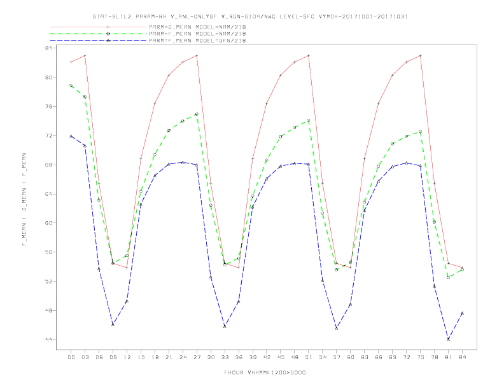
Task: Click y-axis tick label 52
Action: click(50, 282)
